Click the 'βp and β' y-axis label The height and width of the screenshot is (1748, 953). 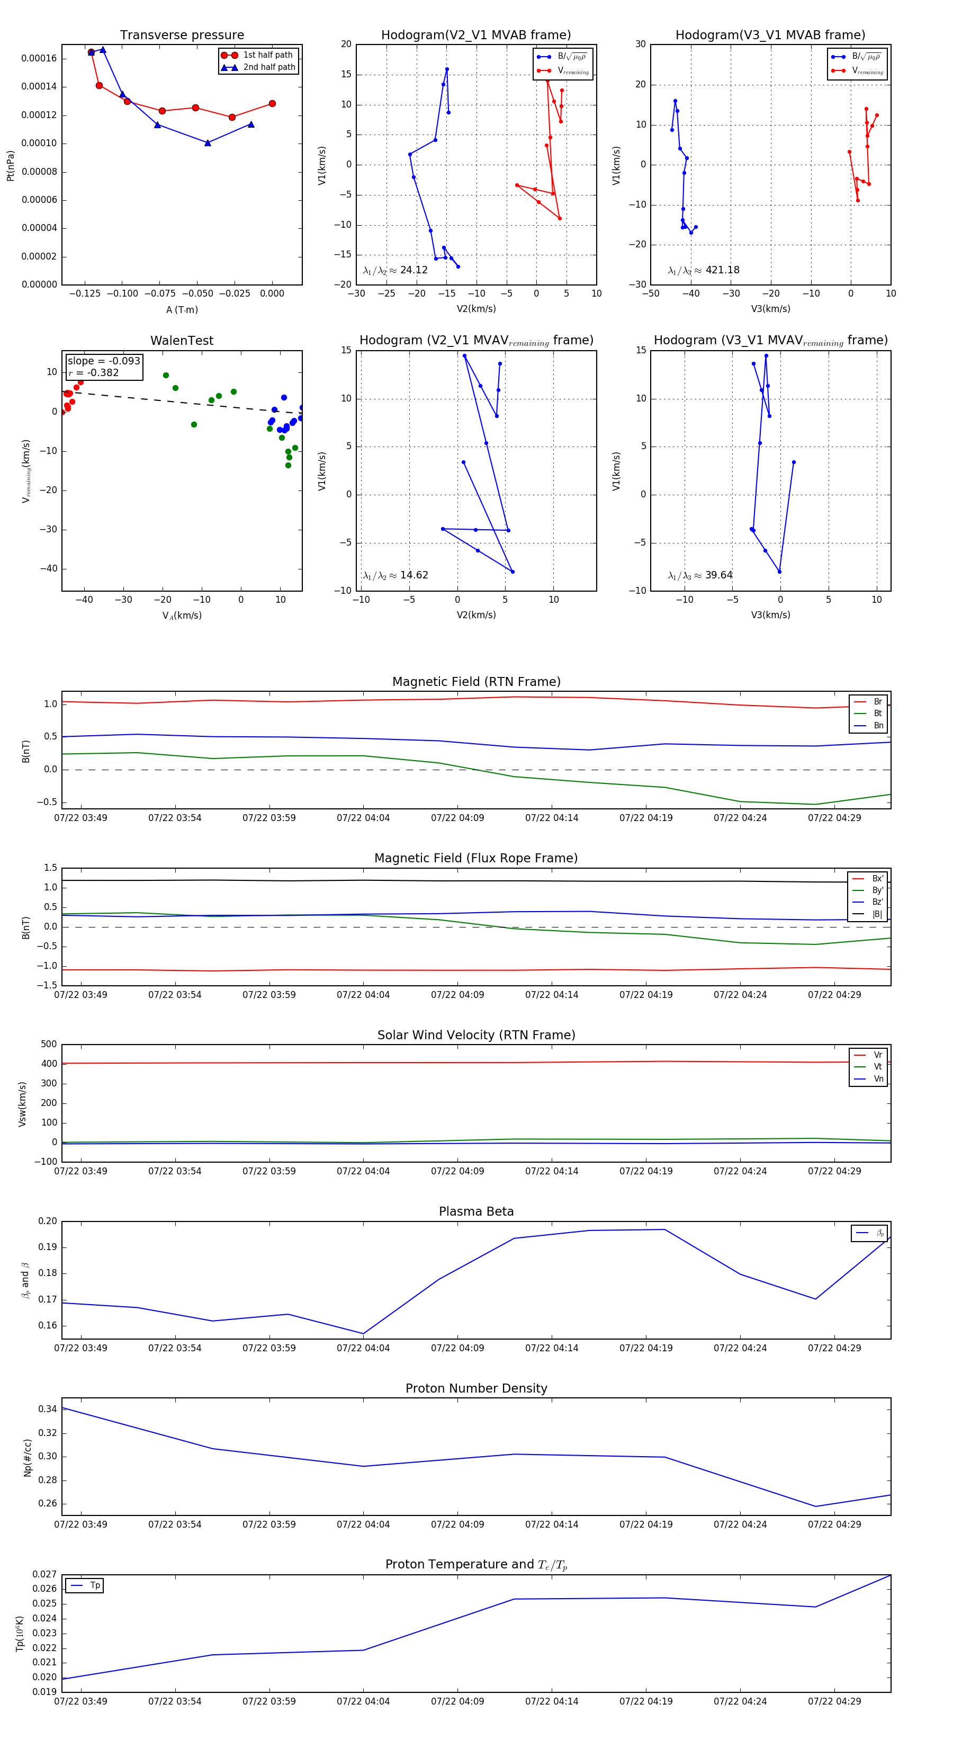pyautogui.click(x=26, y=1280)
